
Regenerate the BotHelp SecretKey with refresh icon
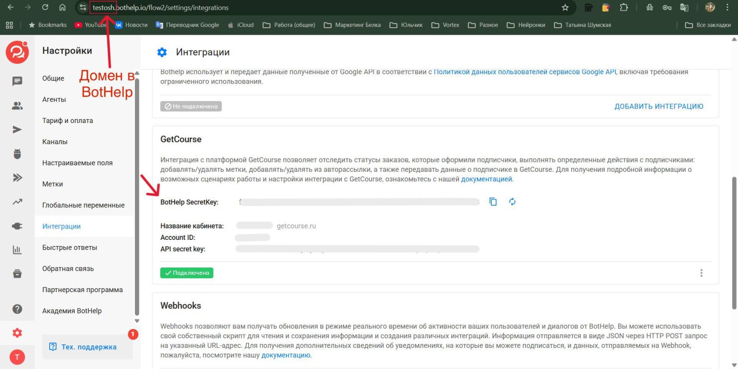tap(512, 202)
